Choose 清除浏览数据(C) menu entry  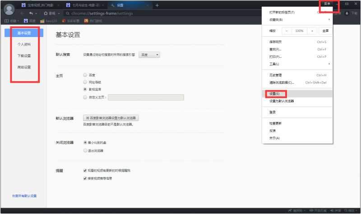[x=297, y=83]
